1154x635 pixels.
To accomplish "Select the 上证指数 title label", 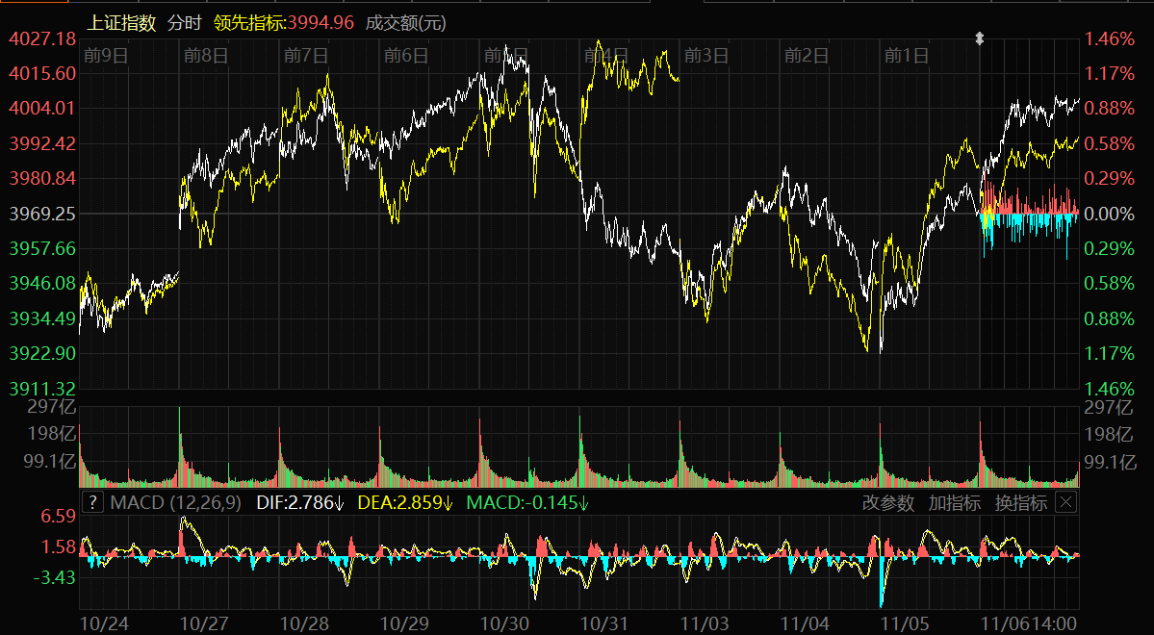I will [x=123, y=22].
